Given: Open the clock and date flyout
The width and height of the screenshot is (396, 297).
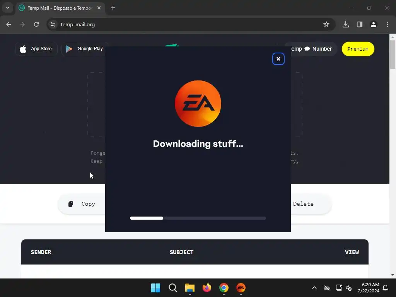Looking at the screenshot, I should pos(369,288).
